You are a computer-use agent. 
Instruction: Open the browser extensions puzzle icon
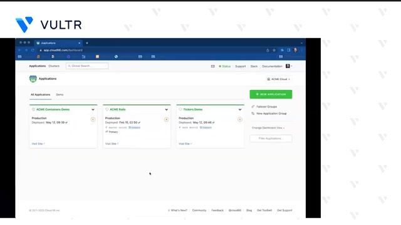tap(282, 50)
